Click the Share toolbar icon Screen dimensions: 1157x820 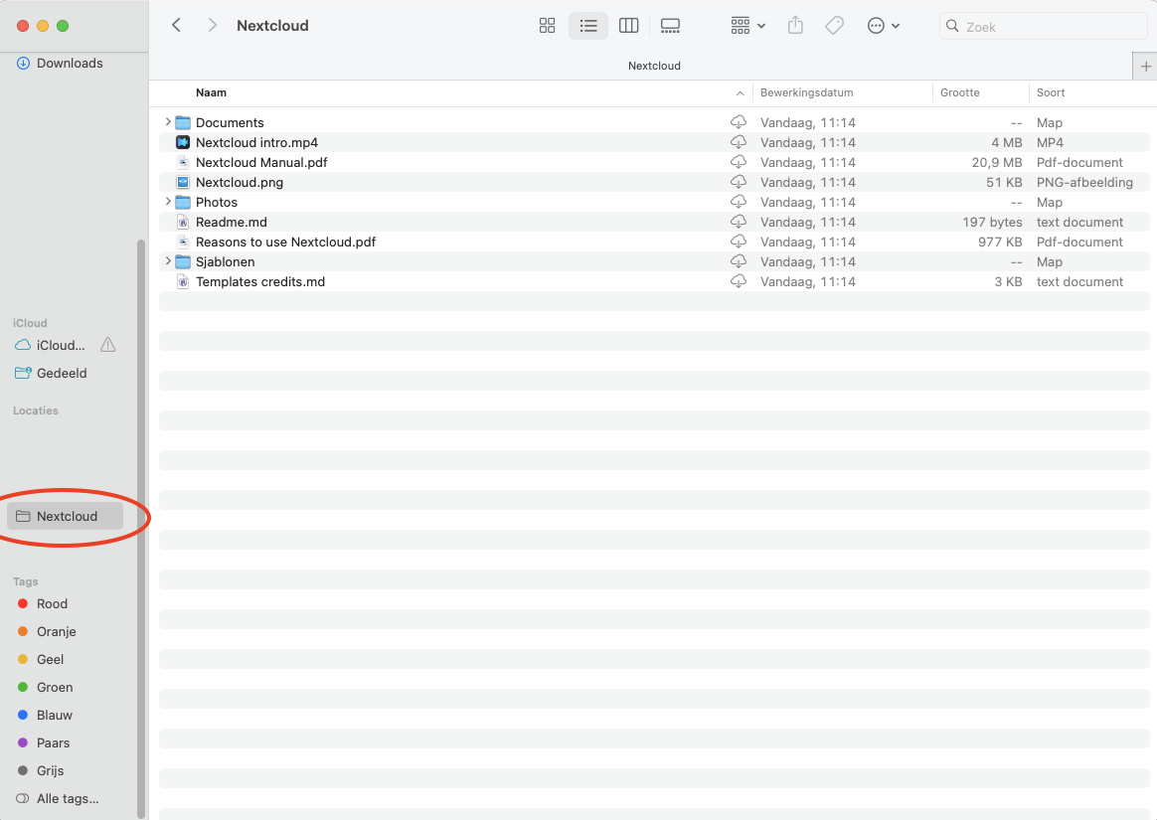tap(795, 26)
